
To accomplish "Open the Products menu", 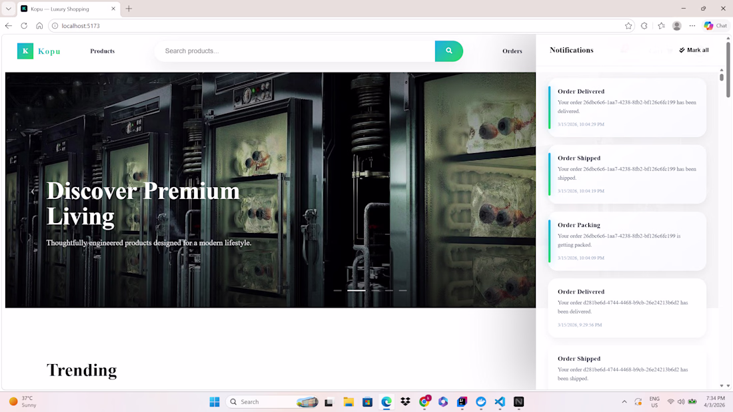I will [103, 51].
